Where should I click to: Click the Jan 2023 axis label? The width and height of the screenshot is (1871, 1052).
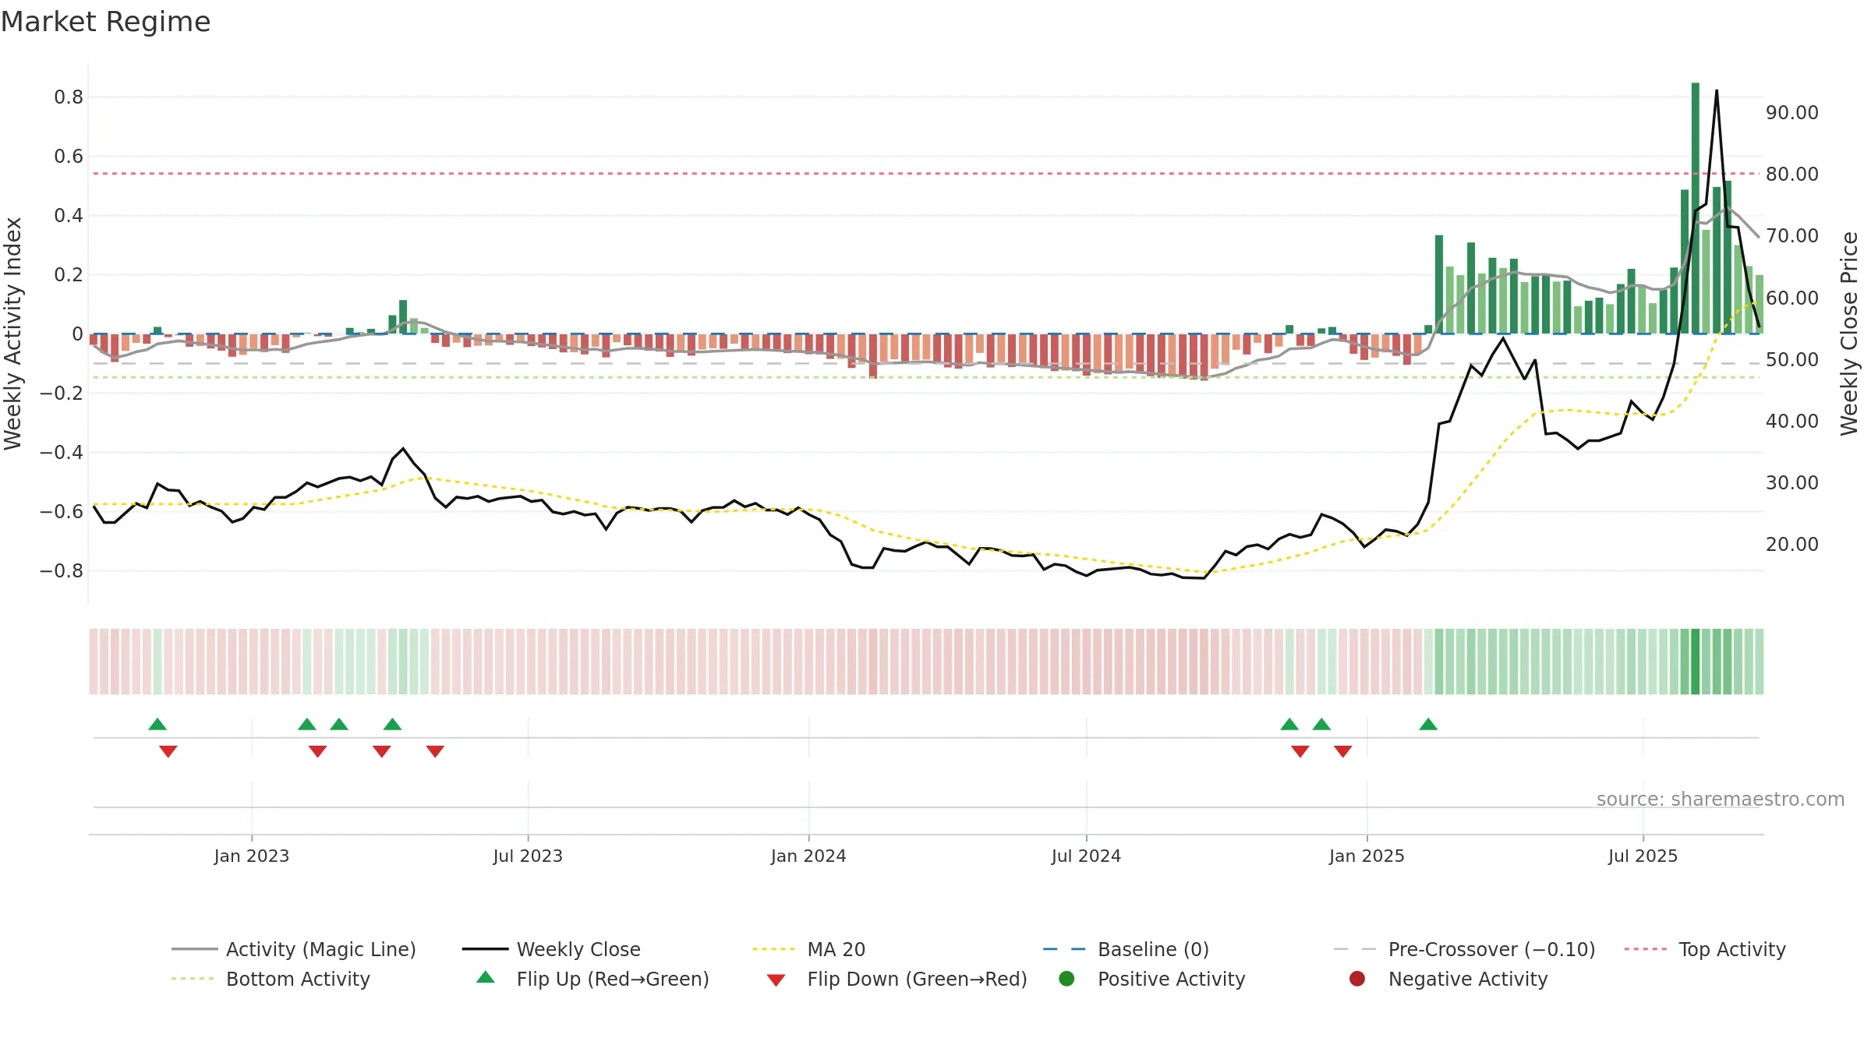(x=252, y=856)
